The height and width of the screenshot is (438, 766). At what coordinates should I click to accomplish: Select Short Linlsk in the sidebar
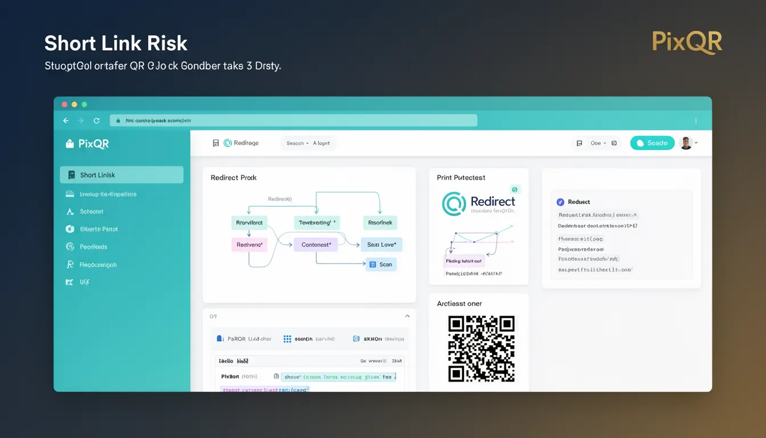(121, 175)
